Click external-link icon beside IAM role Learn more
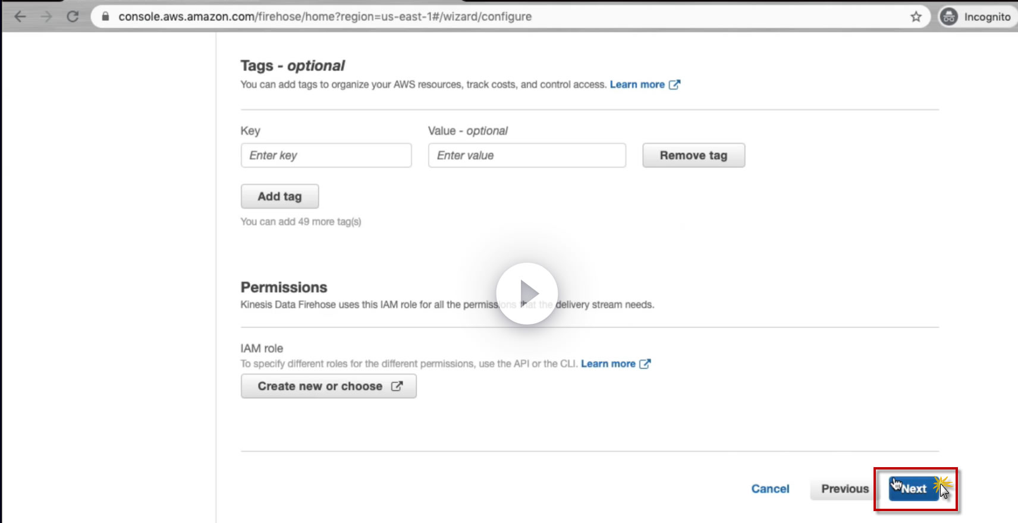Image resolution: width=1018 pixels, height=523 pixels. click(x=645, y=364)
